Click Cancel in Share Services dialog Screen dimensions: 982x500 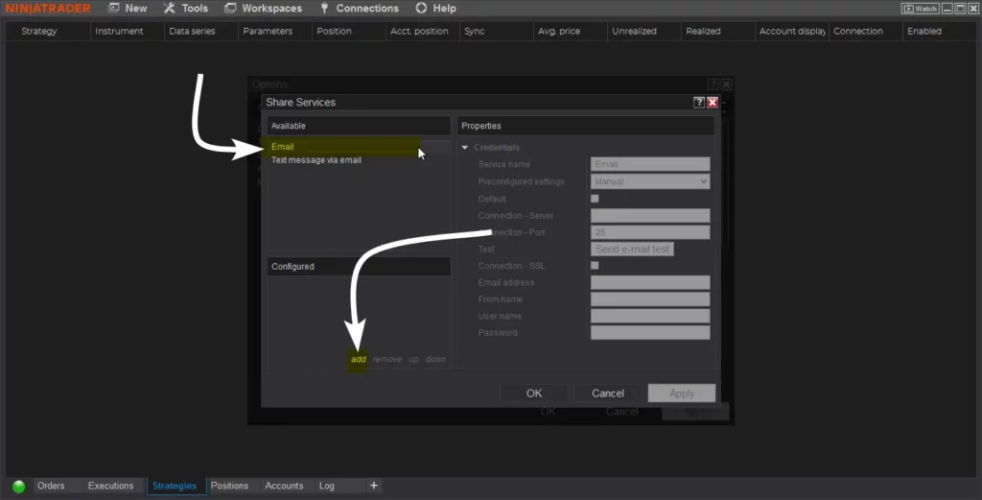click(607, 393)
